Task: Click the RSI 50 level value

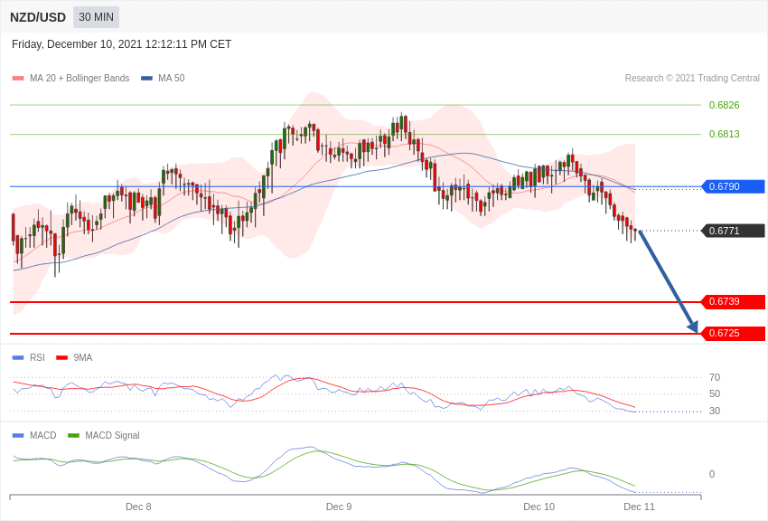Action: coord(715,393)
